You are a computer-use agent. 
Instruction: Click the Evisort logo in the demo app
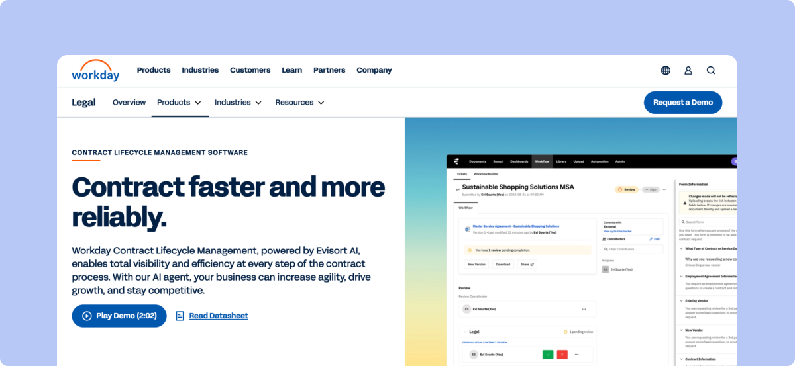pyautogui.click(x=456, y=161)
